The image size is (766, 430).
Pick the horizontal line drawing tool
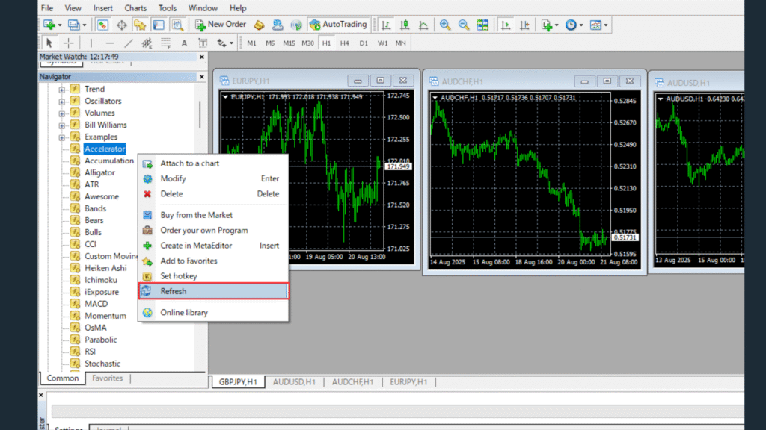[x=109, y=43]
